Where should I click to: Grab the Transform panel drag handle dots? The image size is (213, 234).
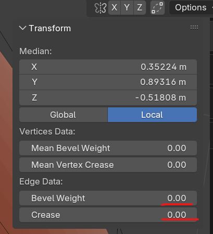coord(194,27)
